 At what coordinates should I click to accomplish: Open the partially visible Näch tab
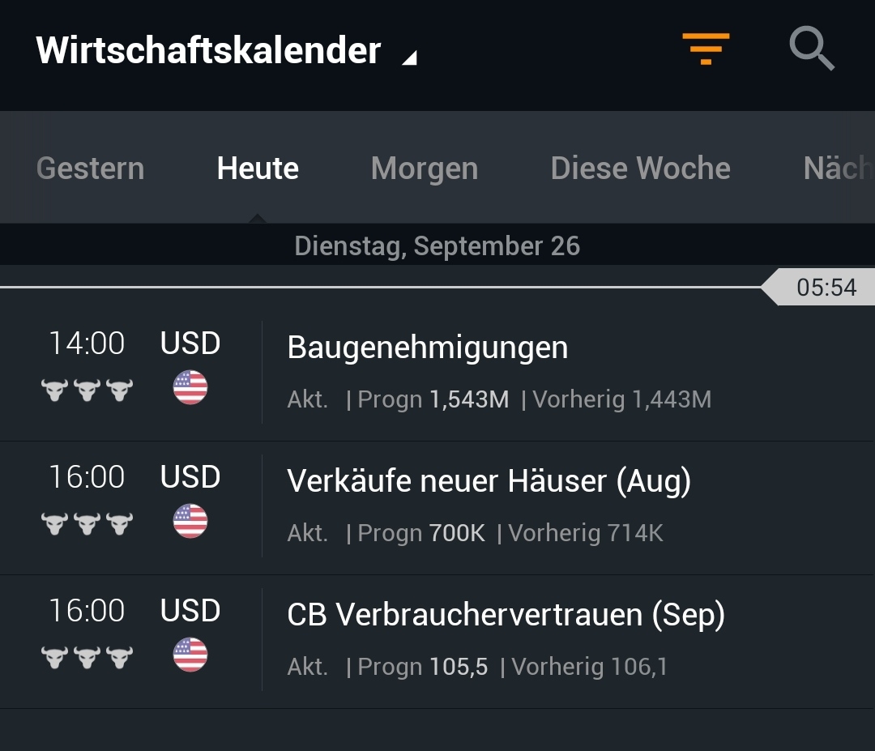pos(838,169)
